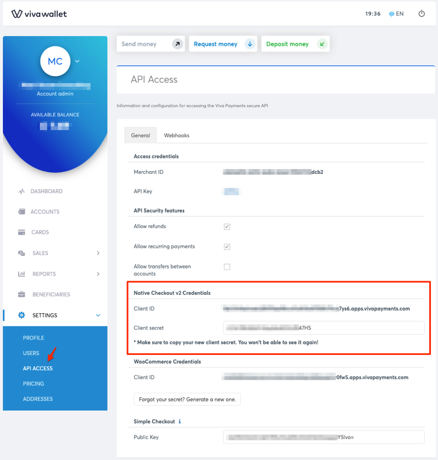The width and height of the screenshot is (438, 460).
Task: Click Forgot your secret? Generate a new one
Action: pyautogui.click(x=187, y=399)
